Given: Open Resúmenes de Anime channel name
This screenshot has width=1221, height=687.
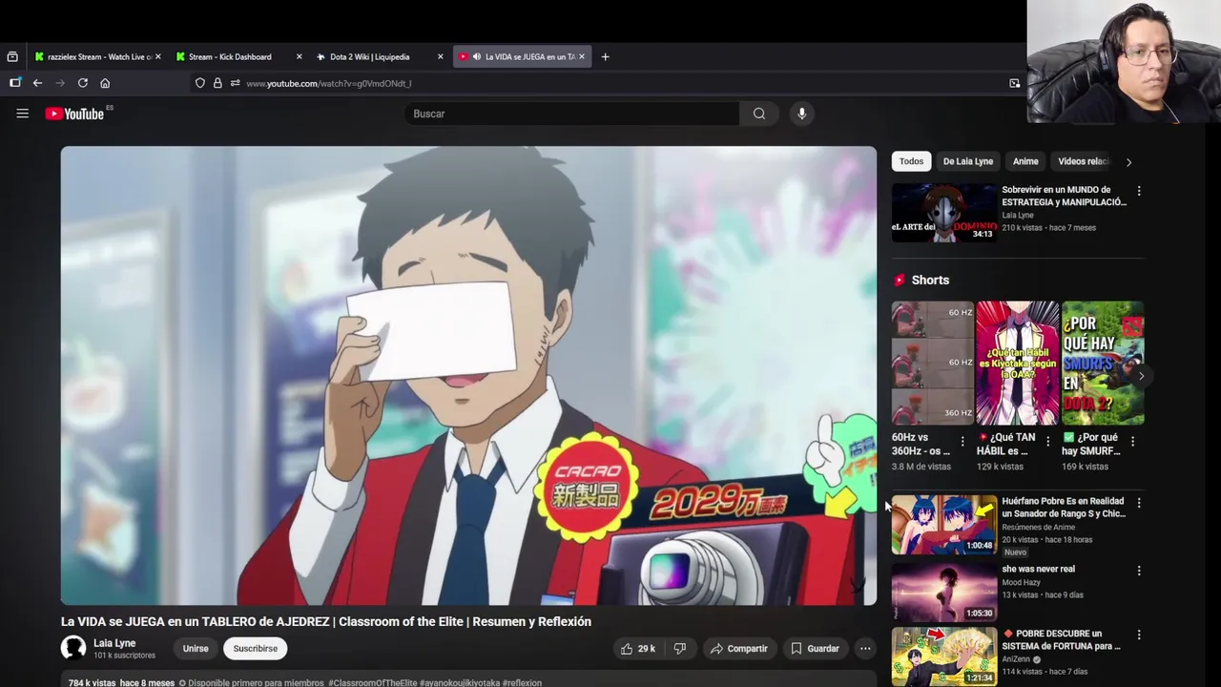Looking at the screenshot, I should (1038, 527).
